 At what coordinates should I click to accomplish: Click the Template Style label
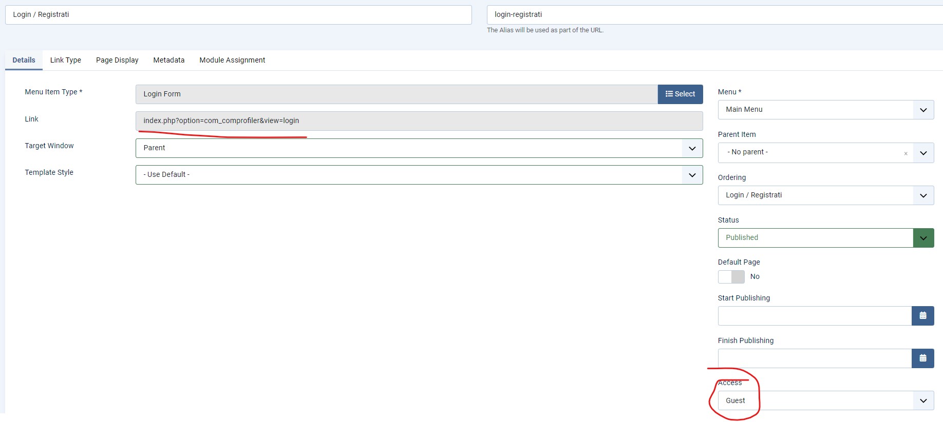[x=49, y=172]
